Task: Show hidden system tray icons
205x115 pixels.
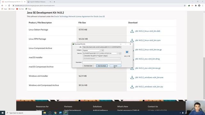Action: (180, 113)
